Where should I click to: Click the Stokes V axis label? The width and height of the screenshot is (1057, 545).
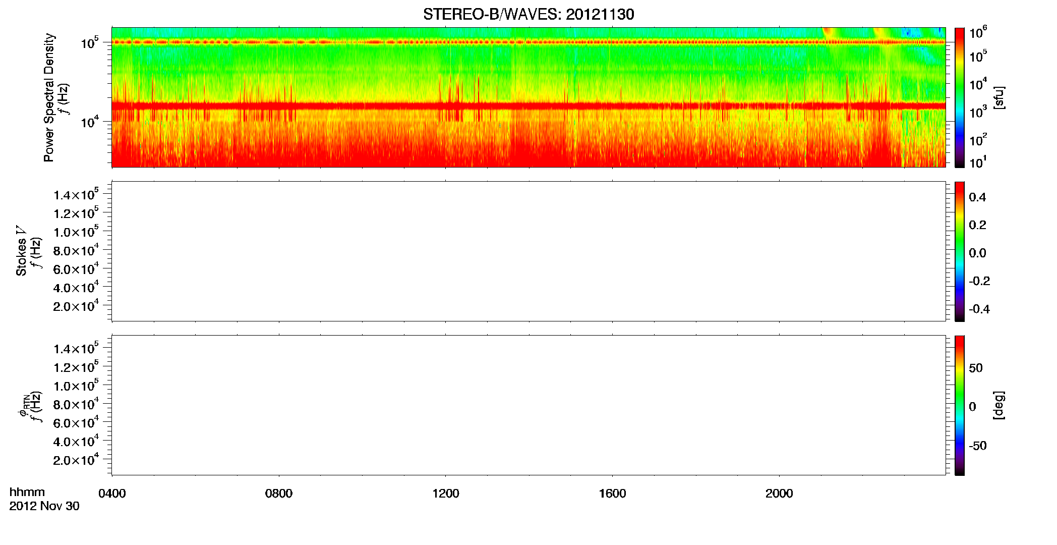click(x=21, y=251)
